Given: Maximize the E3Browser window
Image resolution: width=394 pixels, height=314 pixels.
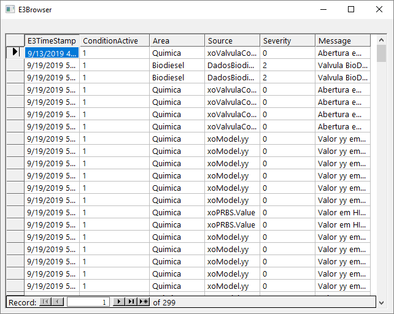Looking at the screenshot, I should (351, 9).
